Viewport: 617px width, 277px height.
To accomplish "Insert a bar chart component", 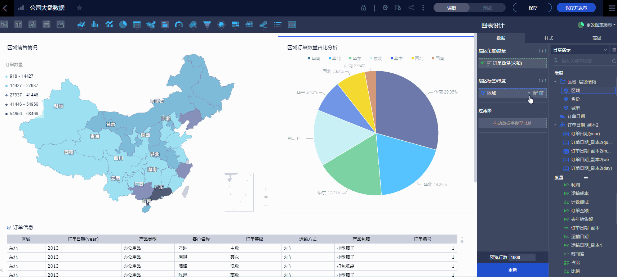I will [x=95, y=24].
